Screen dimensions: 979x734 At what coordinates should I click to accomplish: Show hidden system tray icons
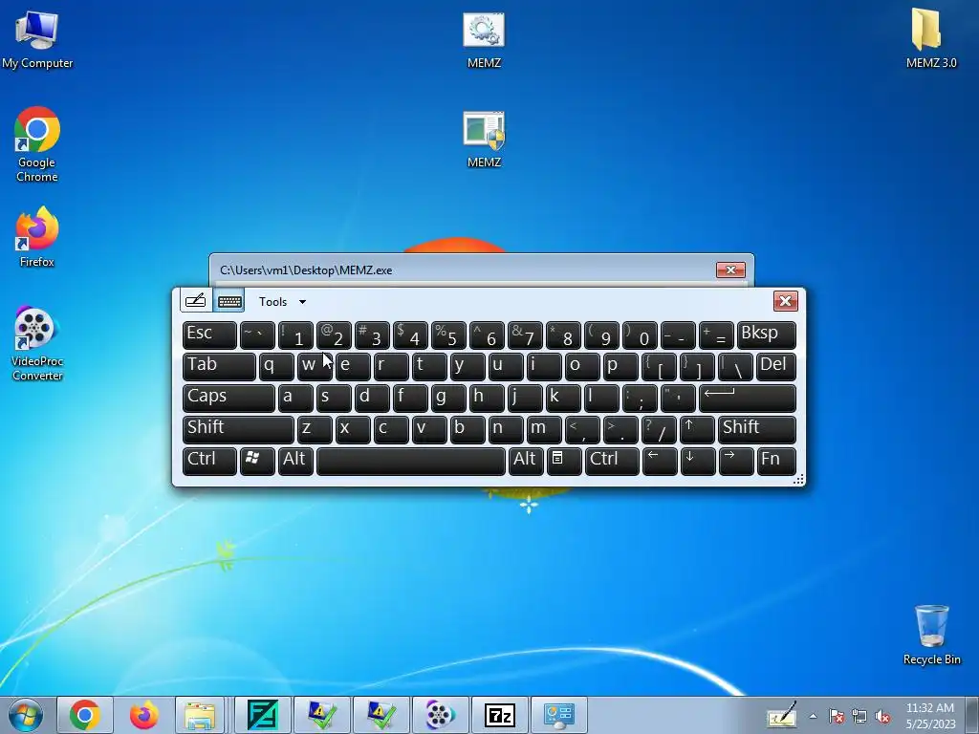click(813, 716)
